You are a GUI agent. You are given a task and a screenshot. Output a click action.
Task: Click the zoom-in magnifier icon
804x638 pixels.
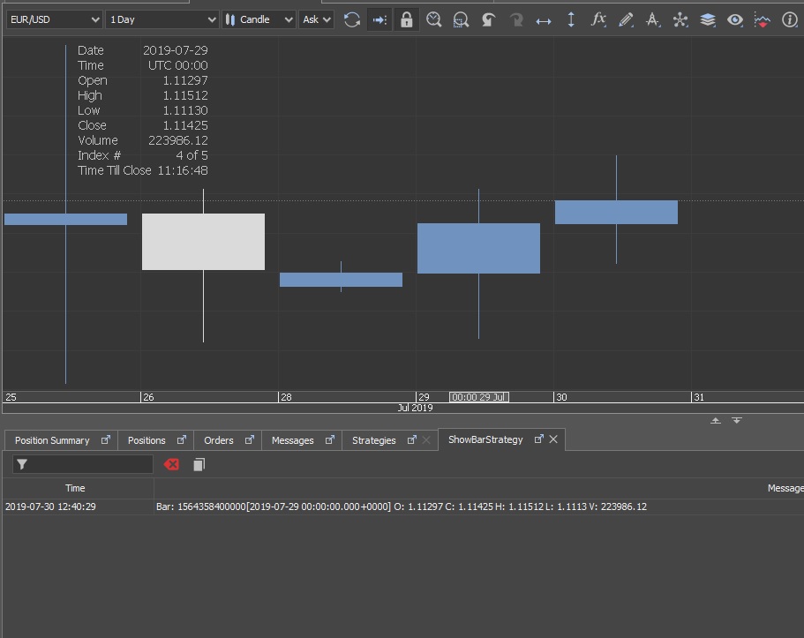pyautogui.click(x=434, y=20)
